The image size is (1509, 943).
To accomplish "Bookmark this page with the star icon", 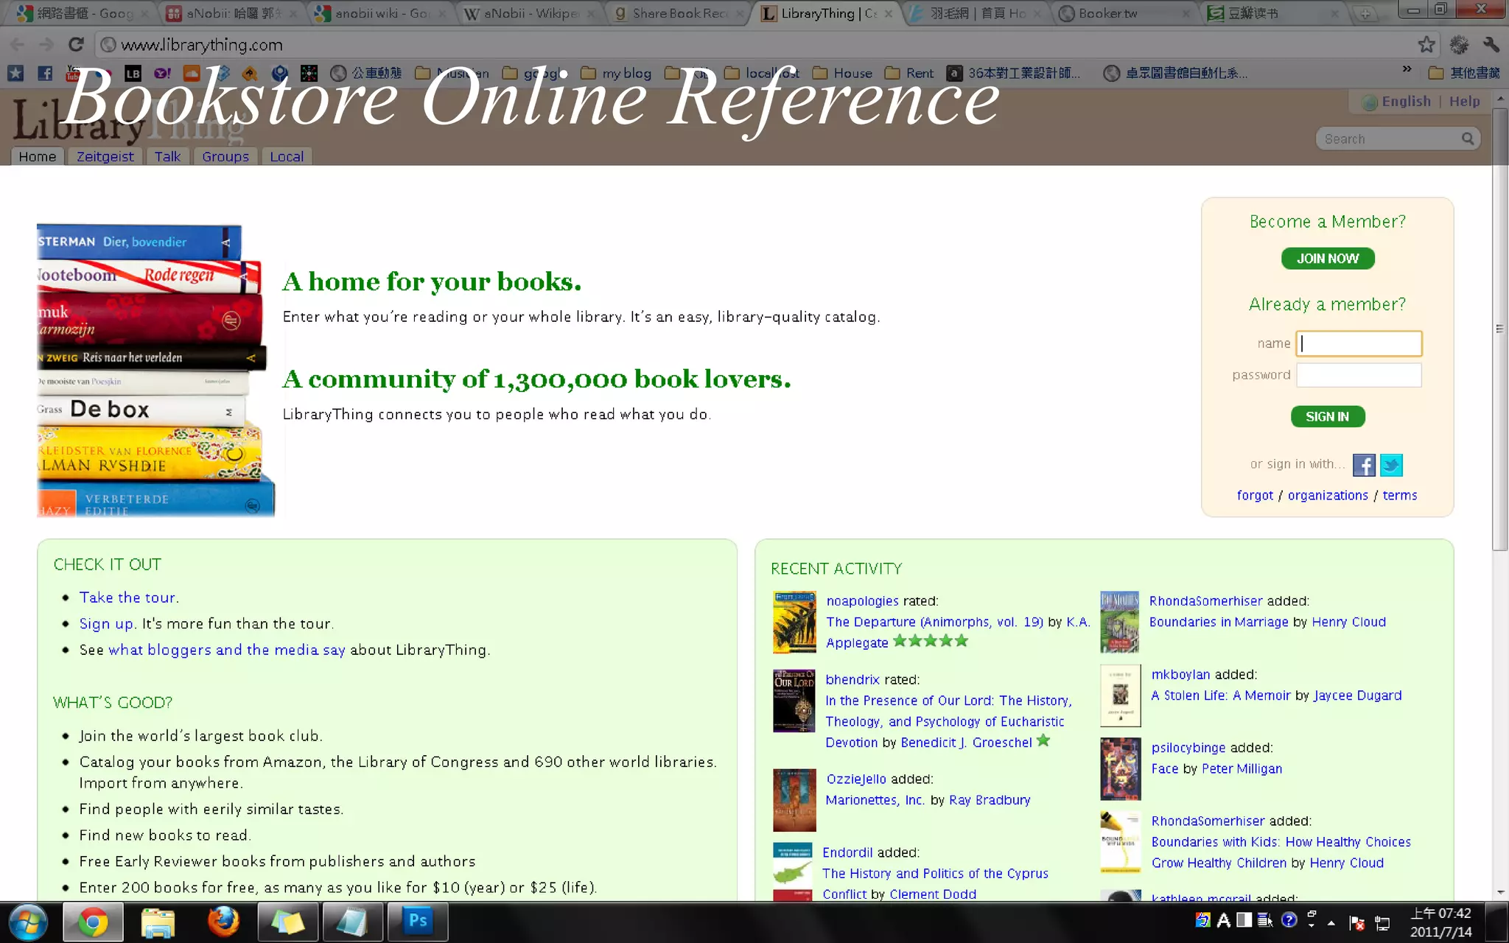I will point(1426,44).
